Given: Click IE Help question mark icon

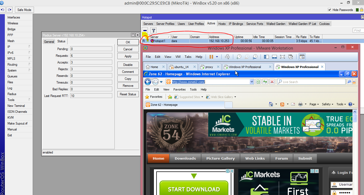Looking at the screenshot, I should click(x=350, y=104).
